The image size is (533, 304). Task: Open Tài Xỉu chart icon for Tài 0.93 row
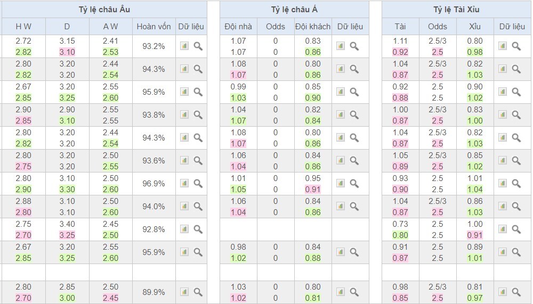pyautogui.click(x=503, y=184)
